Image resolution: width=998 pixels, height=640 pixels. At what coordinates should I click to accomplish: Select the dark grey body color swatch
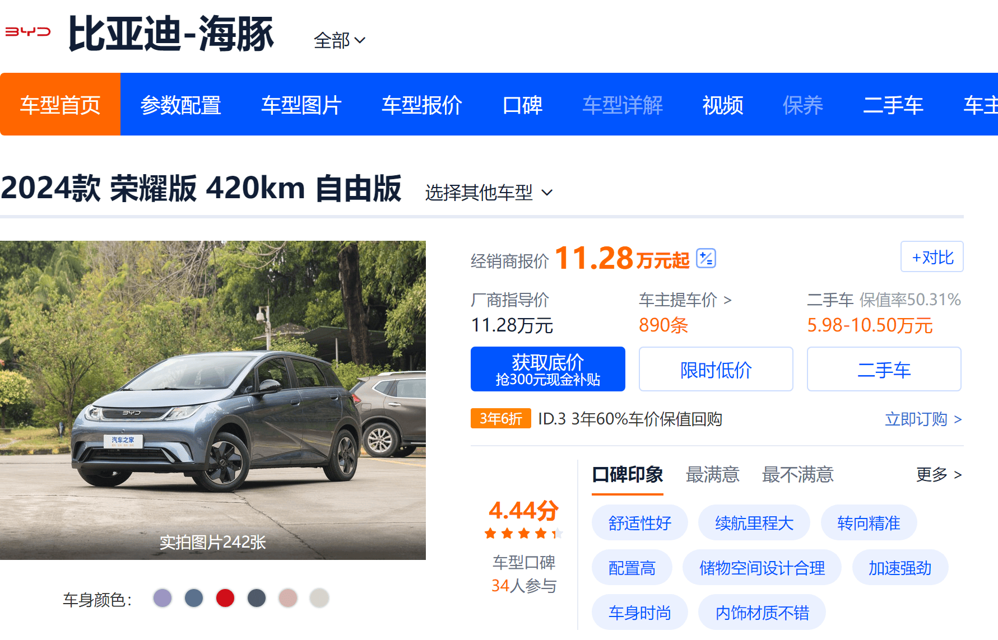click(257, 598)
